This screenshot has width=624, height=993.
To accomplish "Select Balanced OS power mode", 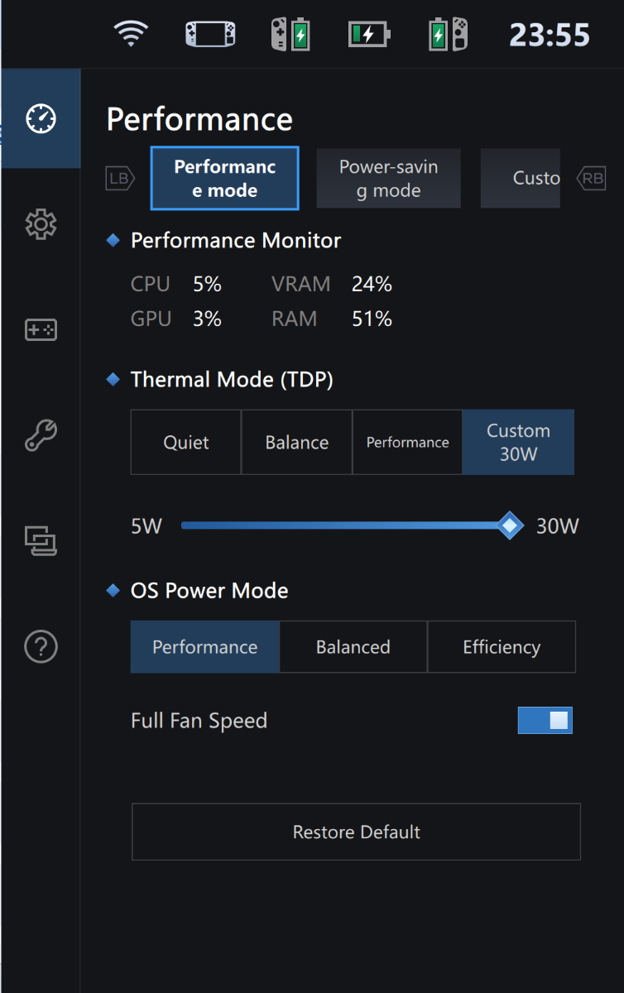I will click(x=353, y=647).
